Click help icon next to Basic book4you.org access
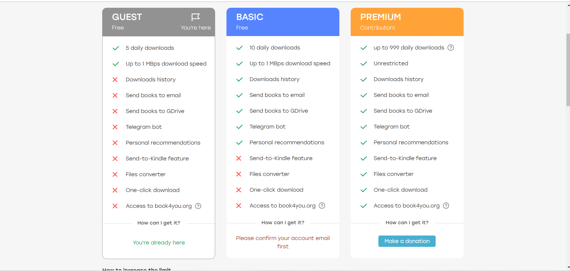The width and height of the screenshot is (570, 271). (322, 206)
